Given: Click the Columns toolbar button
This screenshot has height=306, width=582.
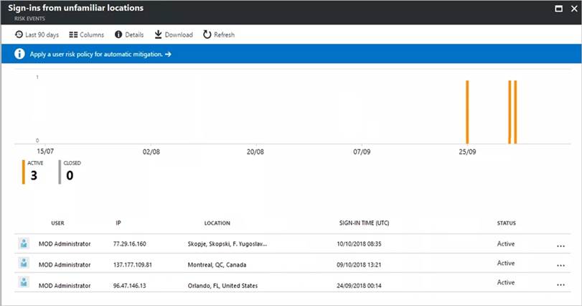Looking at the screenshot, I should click(86, 34).
